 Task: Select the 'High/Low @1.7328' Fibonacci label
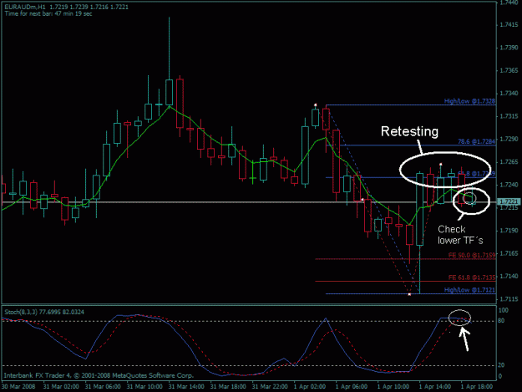tap(469, 101)
